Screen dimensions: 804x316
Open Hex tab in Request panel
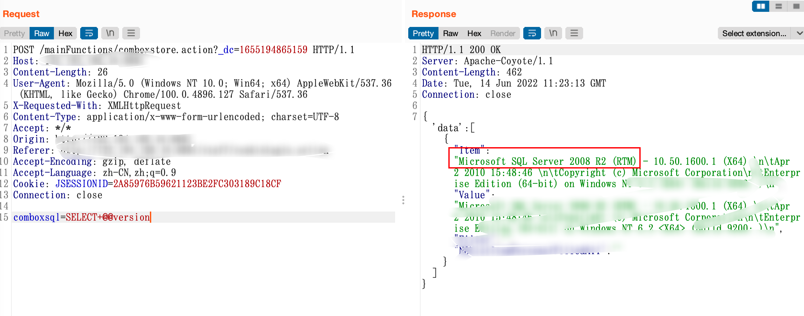[x=65, y=33]
